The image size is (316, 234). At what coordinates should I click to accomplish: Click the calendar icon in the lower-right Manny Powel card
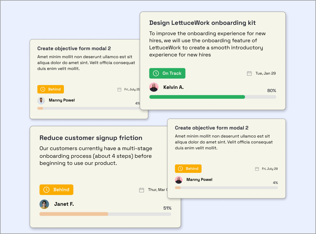257,169
